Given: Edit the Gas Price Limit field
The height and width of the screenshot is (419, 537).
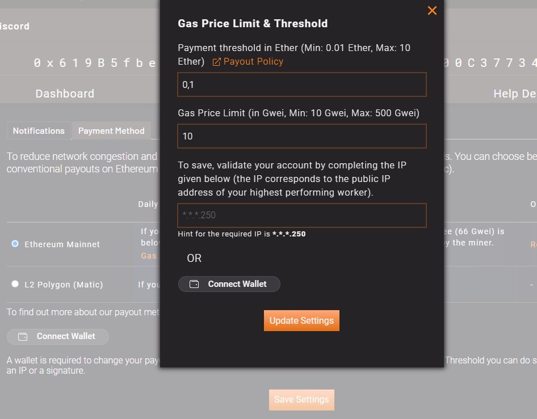Looking at the screenshot, I should (302, 136).
